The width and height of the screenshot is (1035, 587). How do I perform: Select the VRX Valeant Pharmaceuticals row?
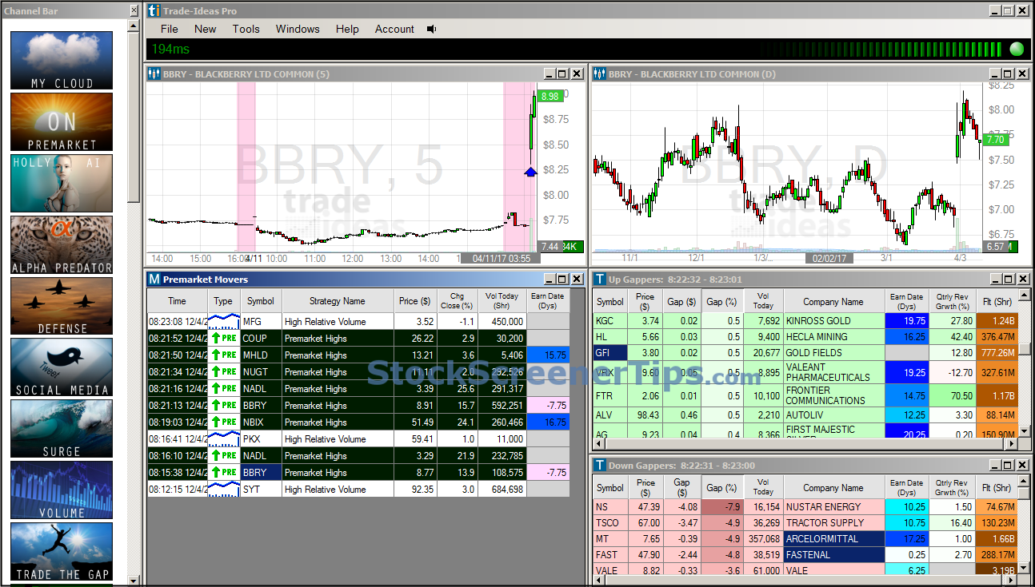click(x=805, y=372)
